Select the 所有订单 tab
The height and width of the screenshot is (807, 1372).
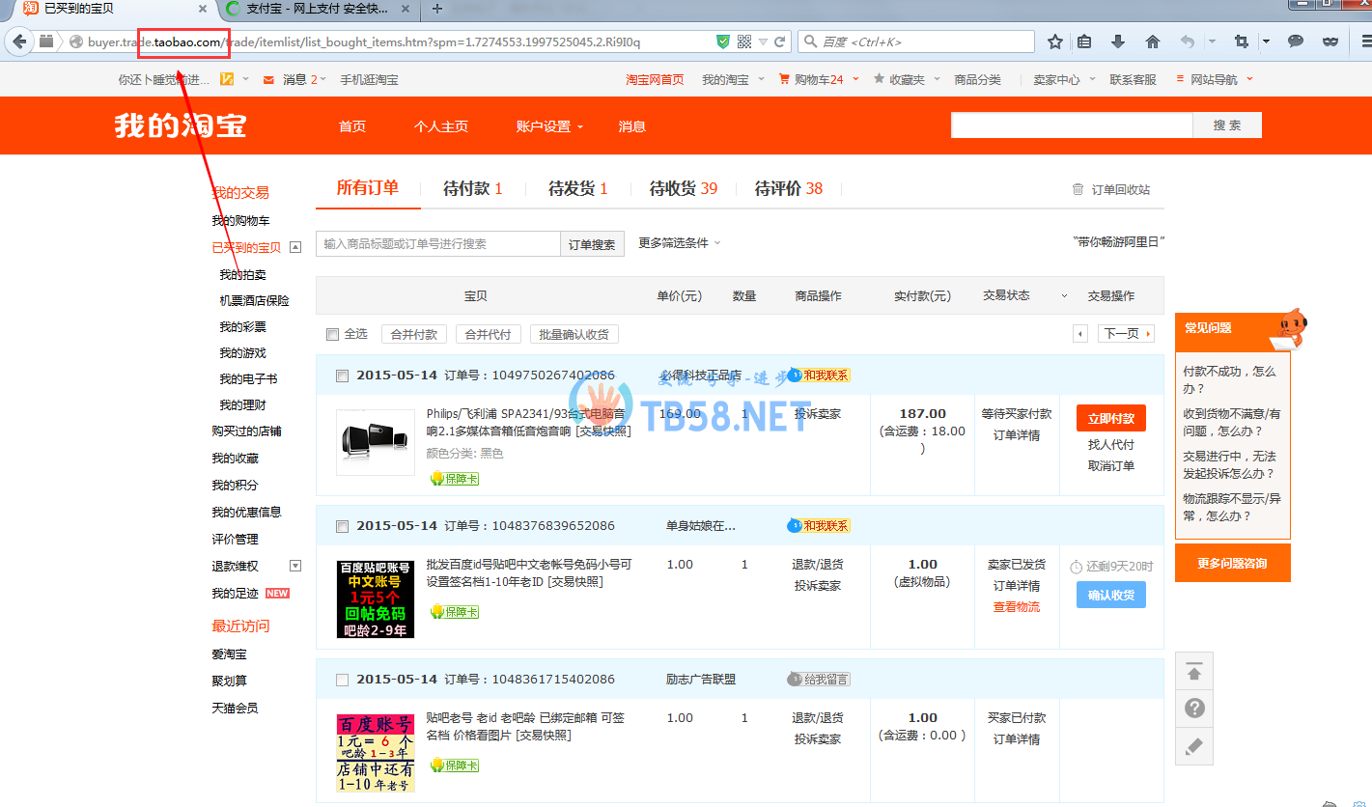click(368, 187)
